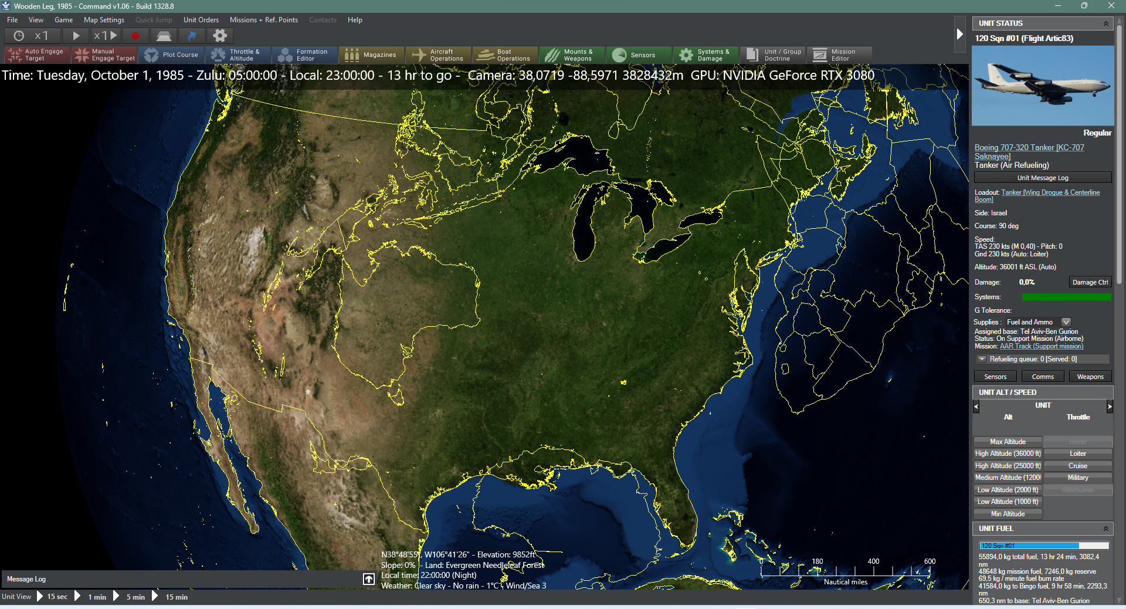
Task: Open Mounts & Weapons
Action: [572, 55]
